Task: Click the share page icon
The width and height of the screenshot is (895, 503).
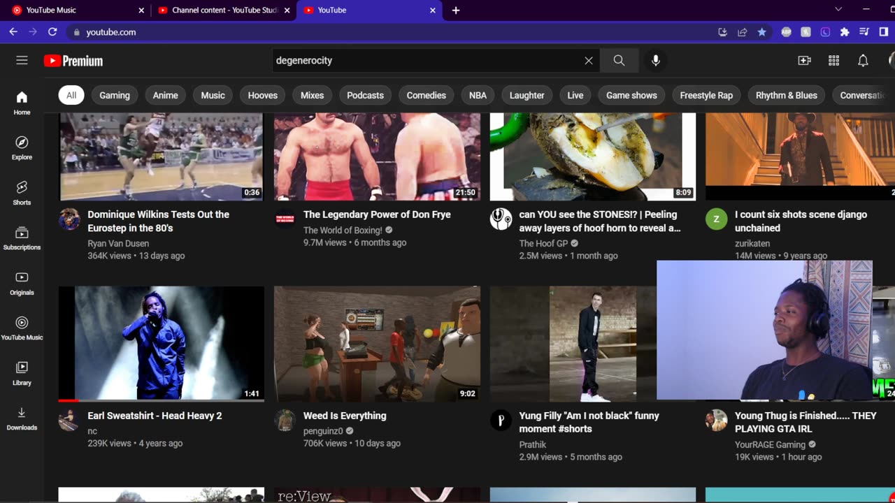Action: [742, 32]
